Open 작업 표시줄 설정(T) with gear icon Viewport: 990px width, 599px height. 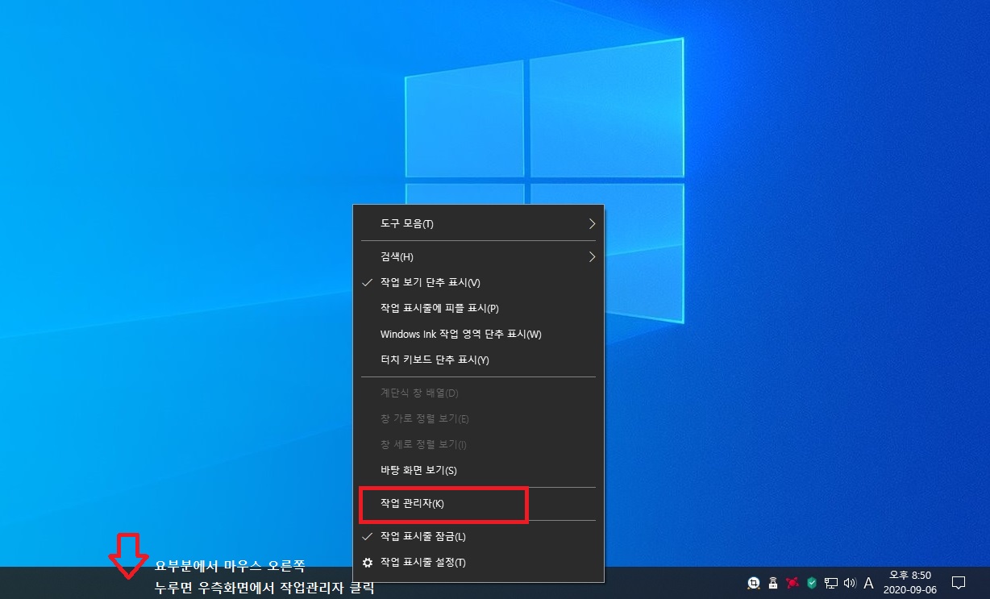(479, 562)
